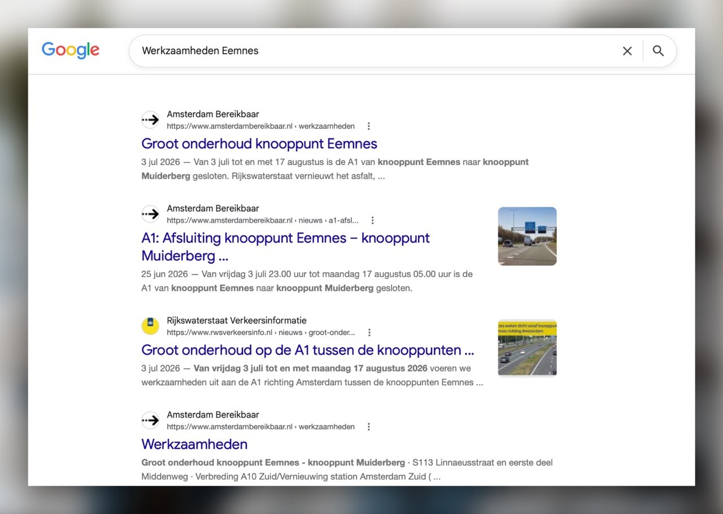Clear the search query with the X icon
The width and height of the screenshot is (723, 514).
tap(627, 51)
